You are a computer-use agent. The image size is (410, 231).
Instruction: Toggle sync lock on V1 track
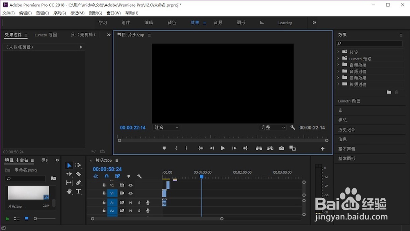coord(122,193)
